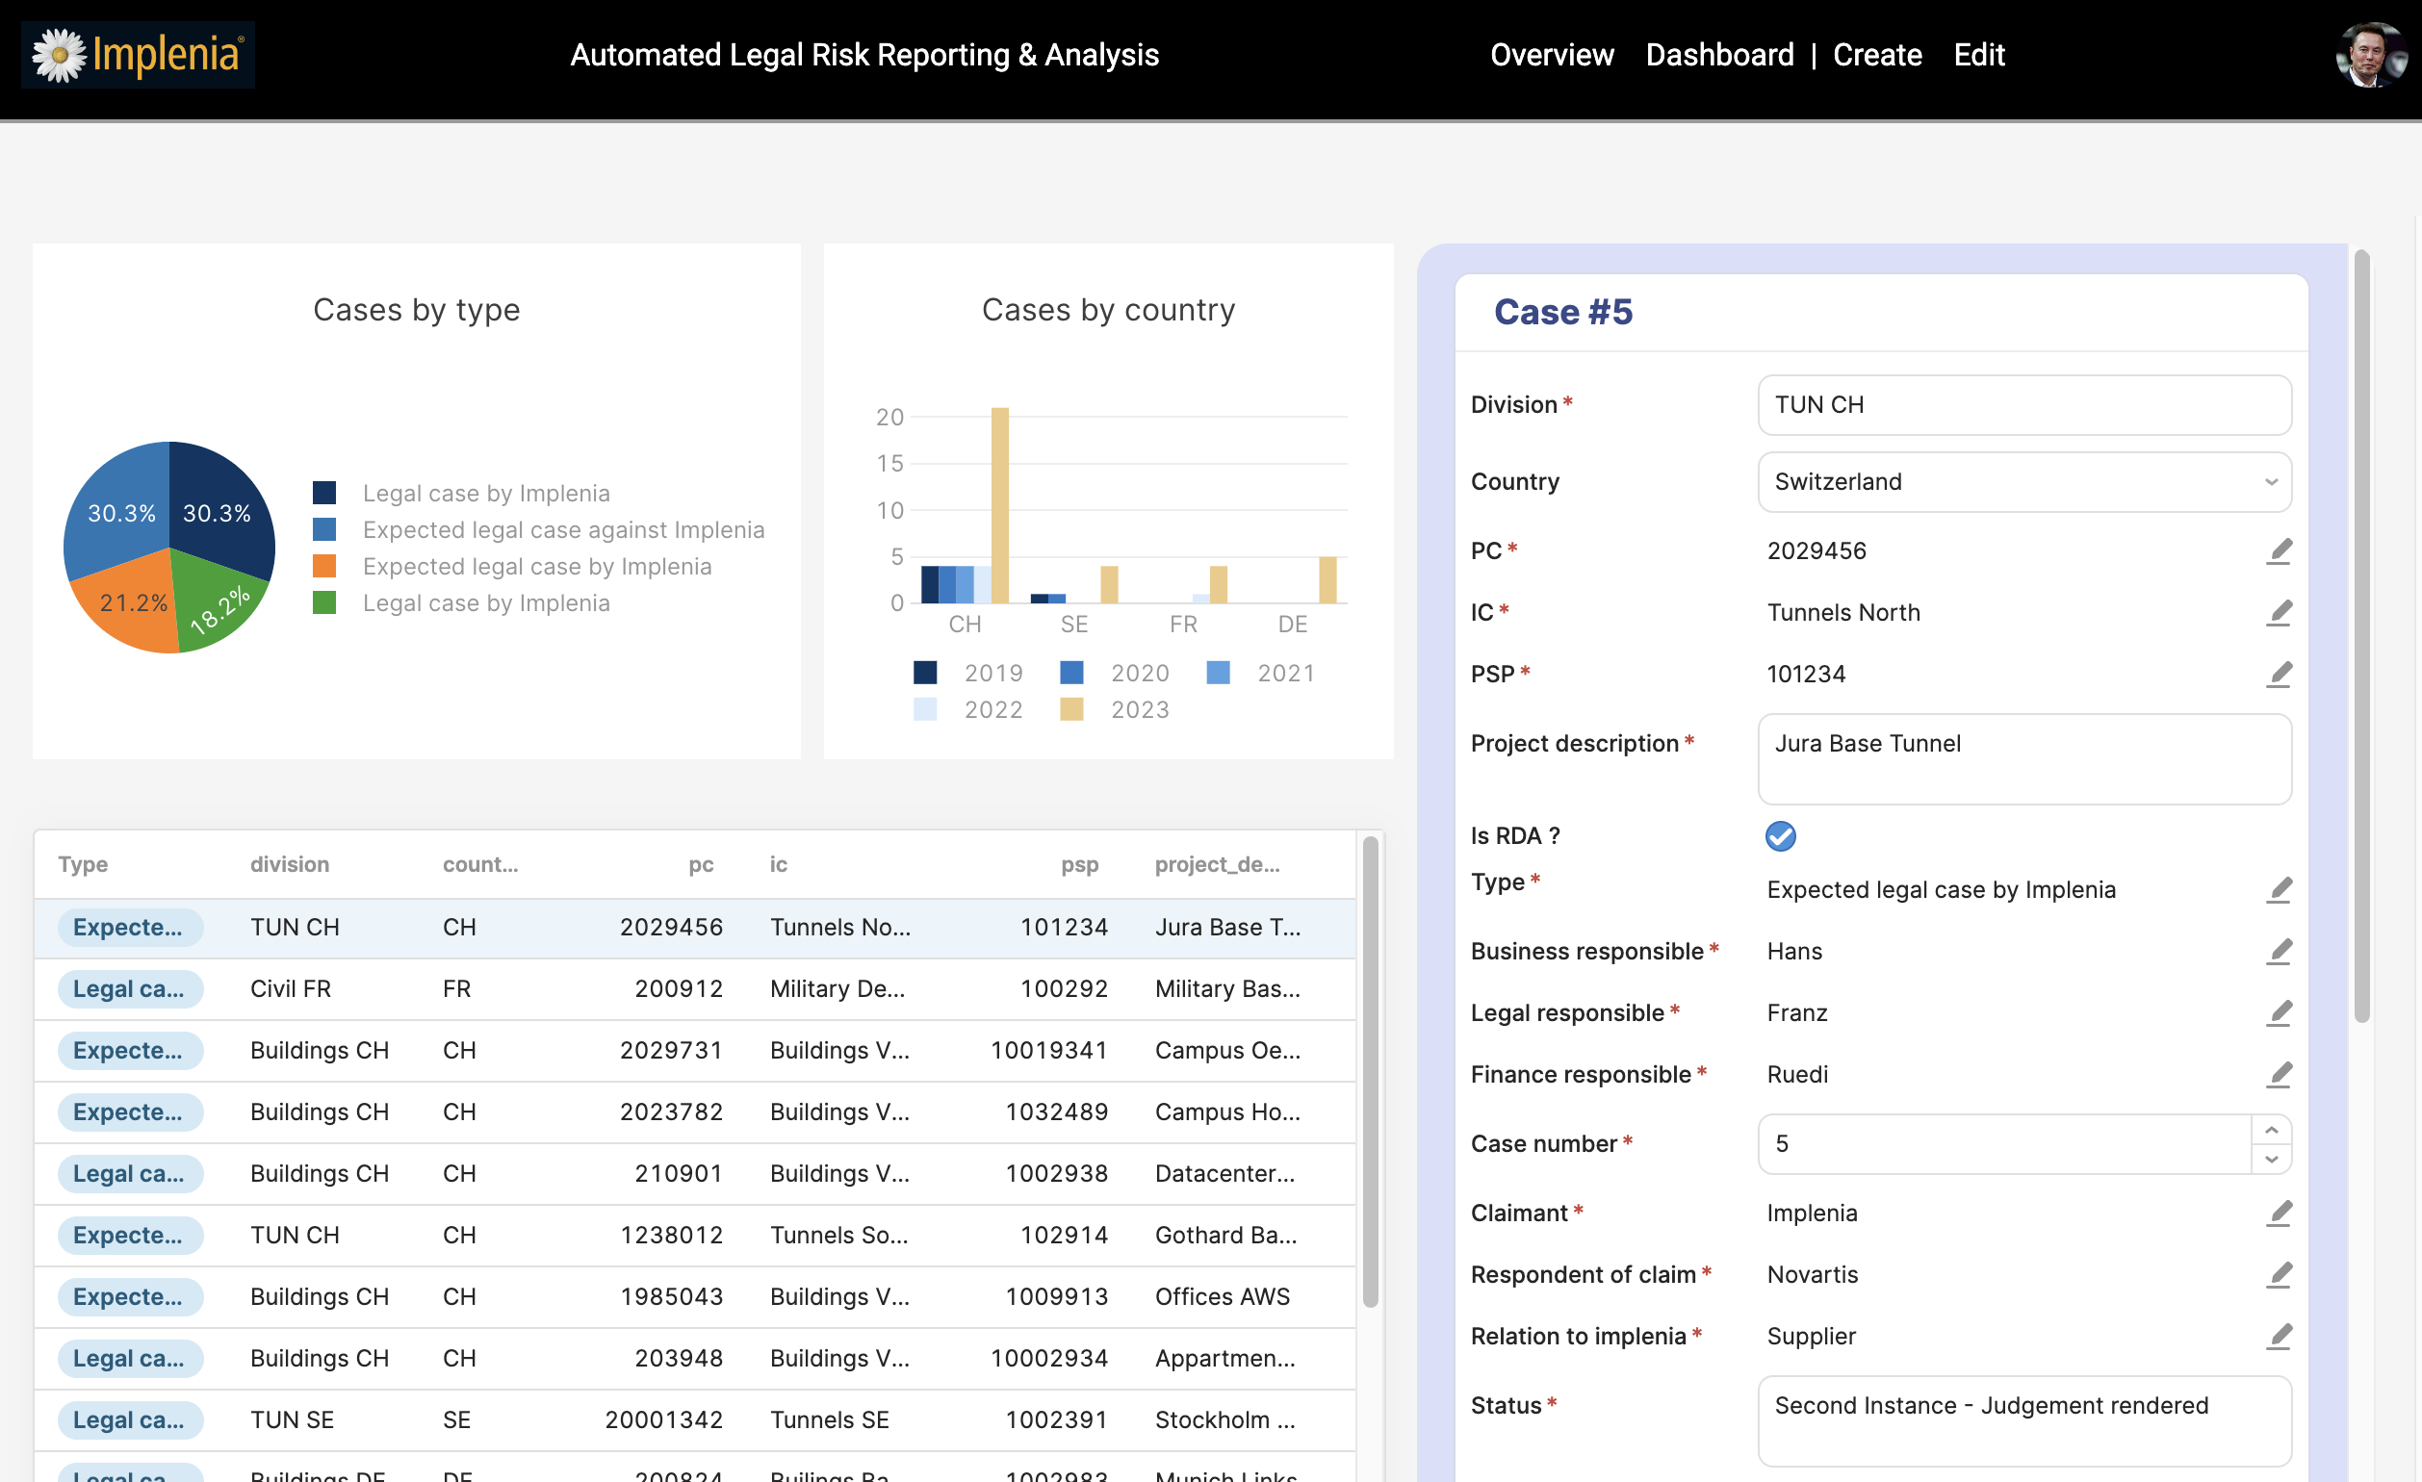Click the pencil icon next to PC field
The image size is (2422, 1482).
[x=2279, y=551]
